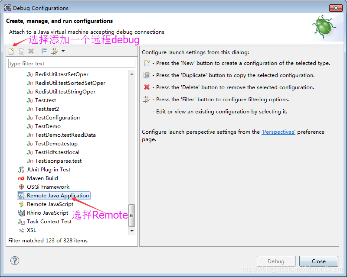
Task: Click the JUnit Plug-in Test icon
Action: point(21,169)
